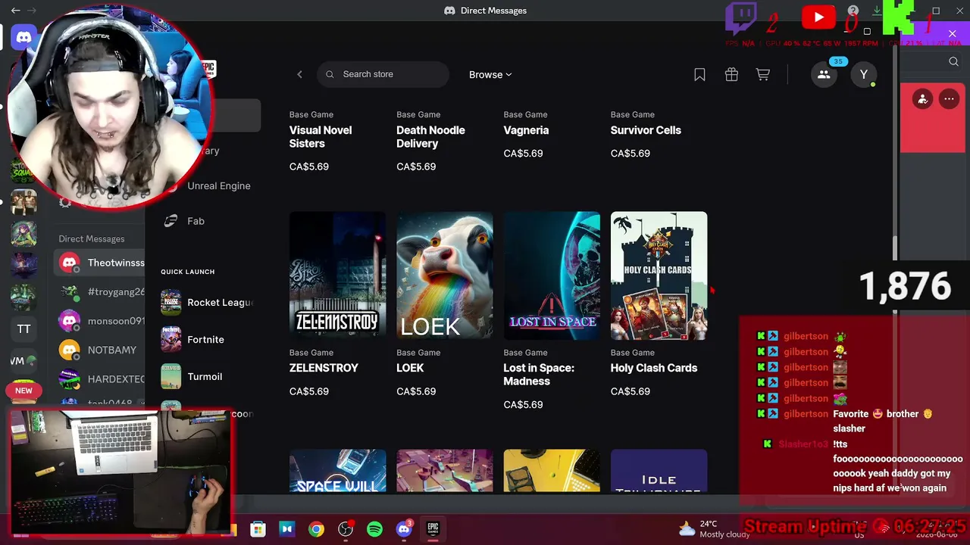Open the Space Will game cover
The image size is (970, 545).
tap(337, 471)
